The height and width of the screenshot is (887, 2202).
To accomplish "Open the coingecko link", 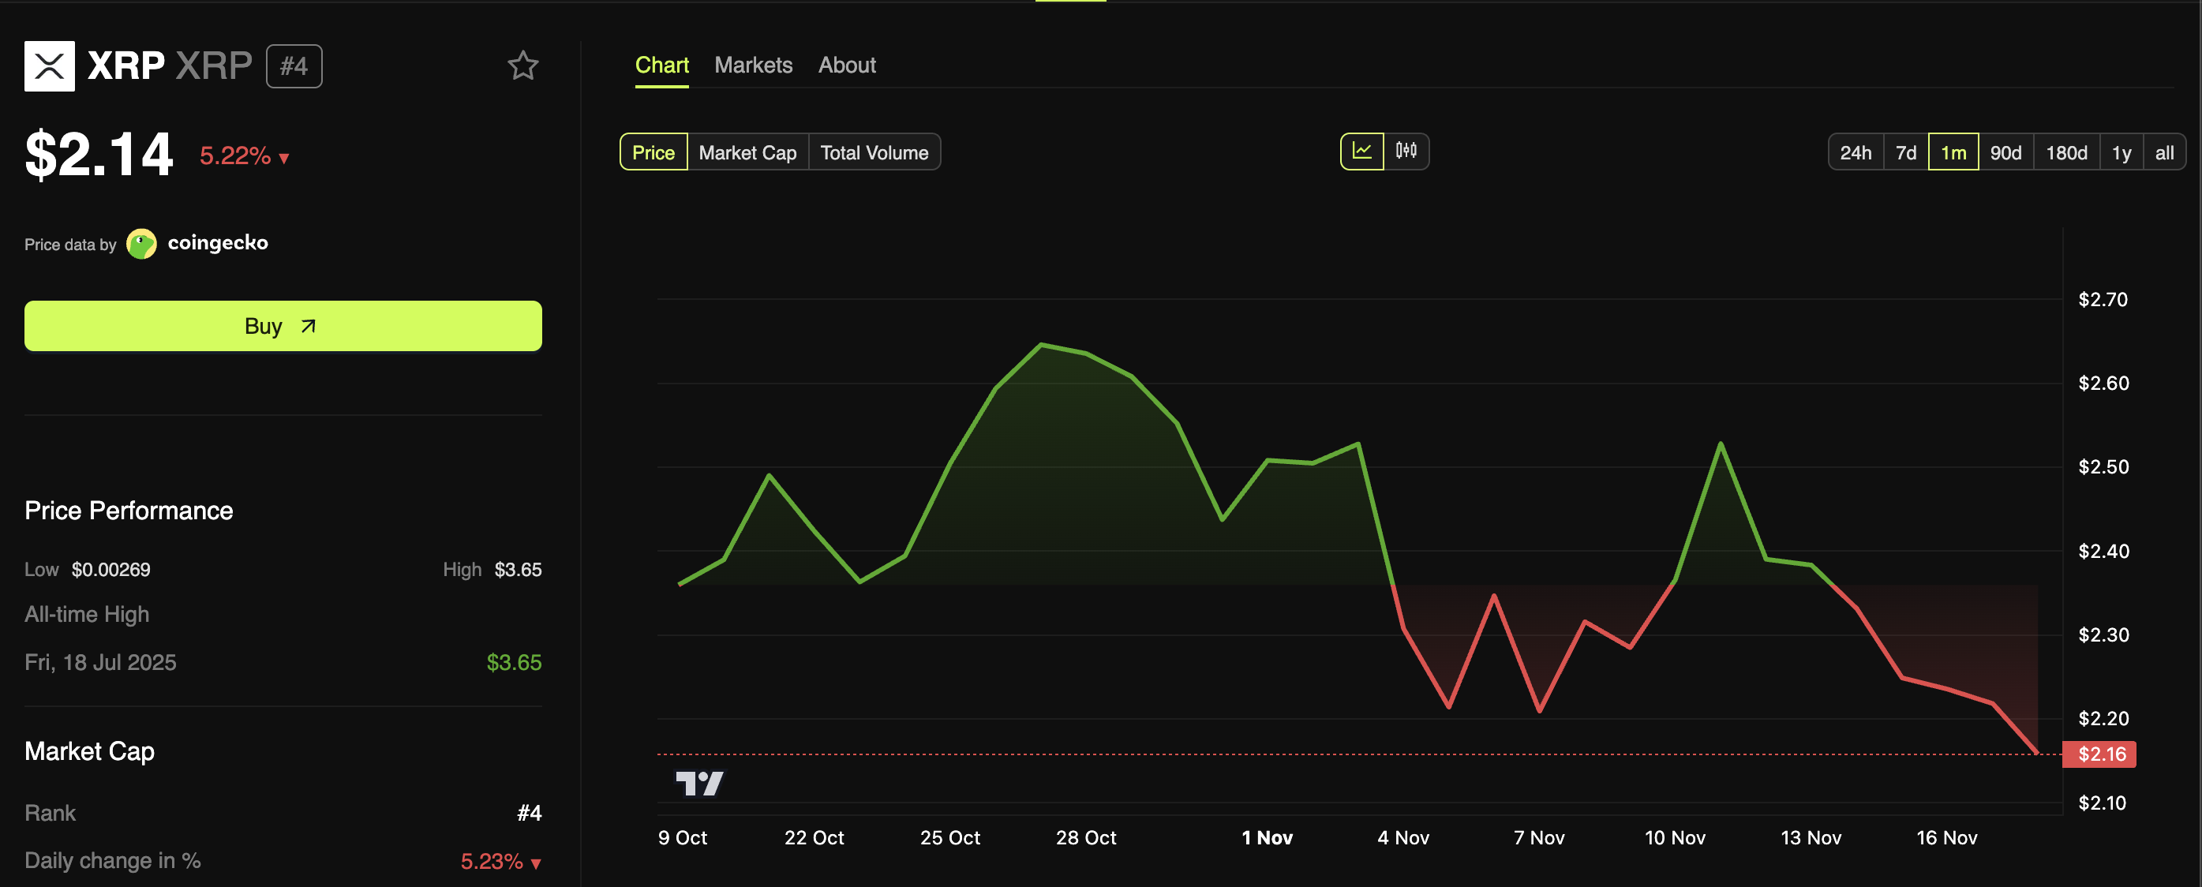I will 217,243.
